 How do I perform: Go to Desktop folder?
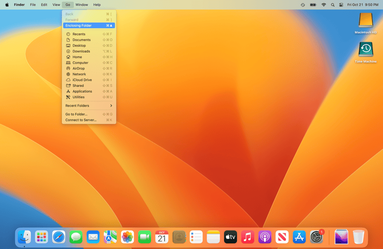click(89, 46)
